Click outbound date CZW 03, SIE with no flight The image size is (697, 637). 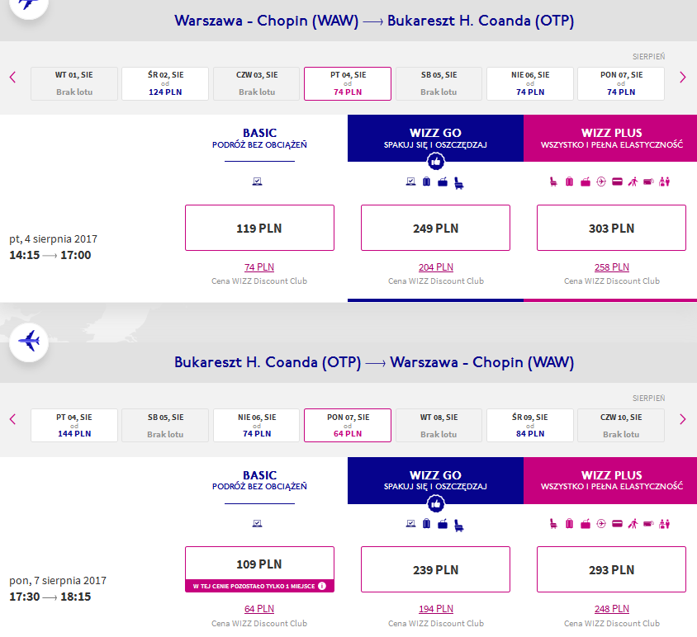pos(257,83)
